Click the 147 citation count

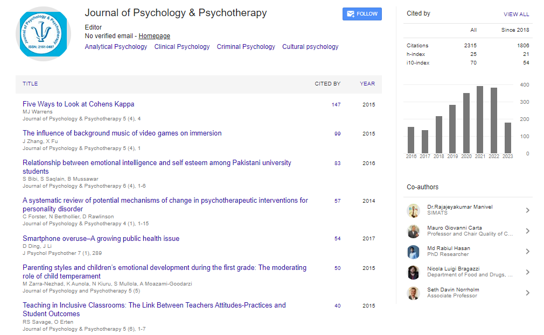coord(336,105)
